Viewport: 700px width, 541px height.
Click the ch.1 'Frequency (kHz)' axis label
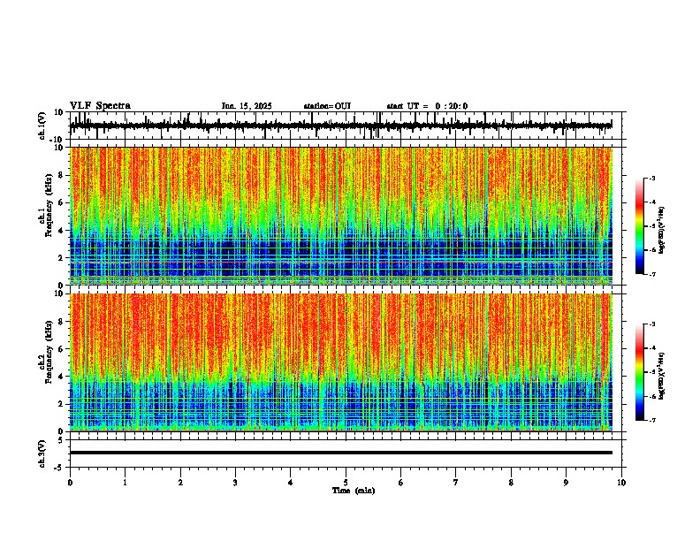49,206
